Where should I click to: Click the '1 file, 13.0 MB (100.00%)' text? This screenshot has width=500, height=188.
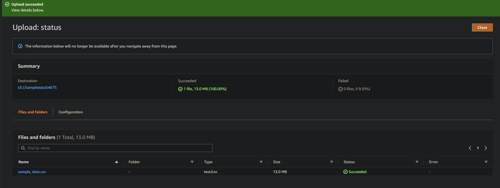click(205, 89)
